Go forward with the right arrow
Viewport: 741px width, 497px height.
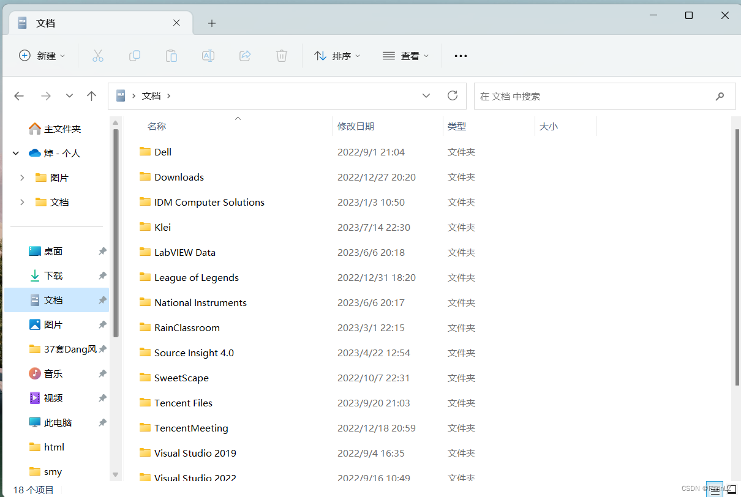(x=46, y=96)
